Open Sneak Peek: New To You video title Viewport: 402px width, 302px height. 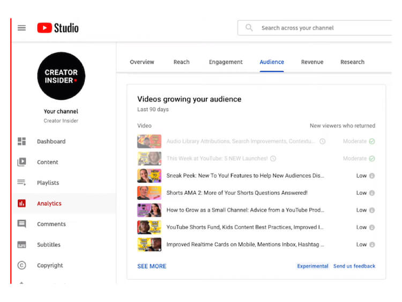pos(245,176)
